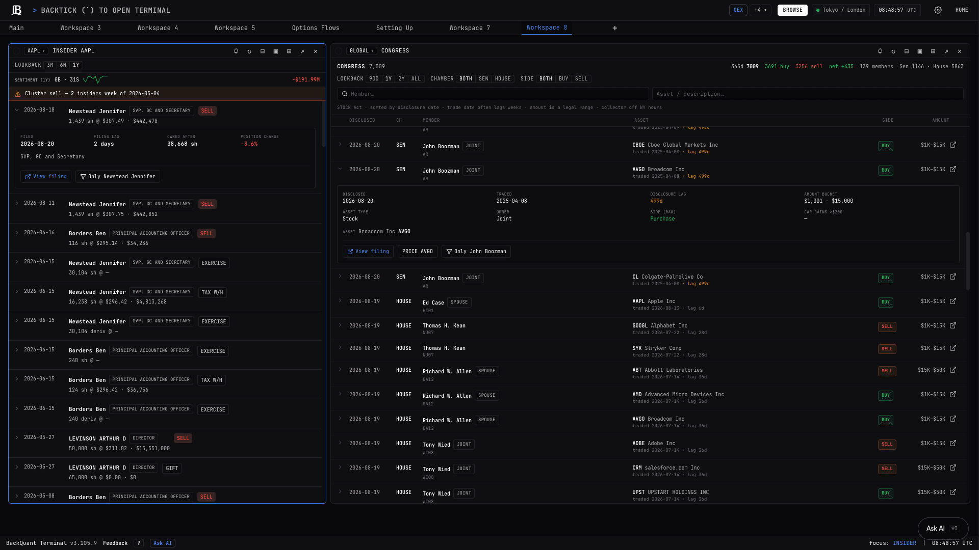This screenshot has width=979, height=550.
Task: Click the GEX button
Action: (738, 10)
